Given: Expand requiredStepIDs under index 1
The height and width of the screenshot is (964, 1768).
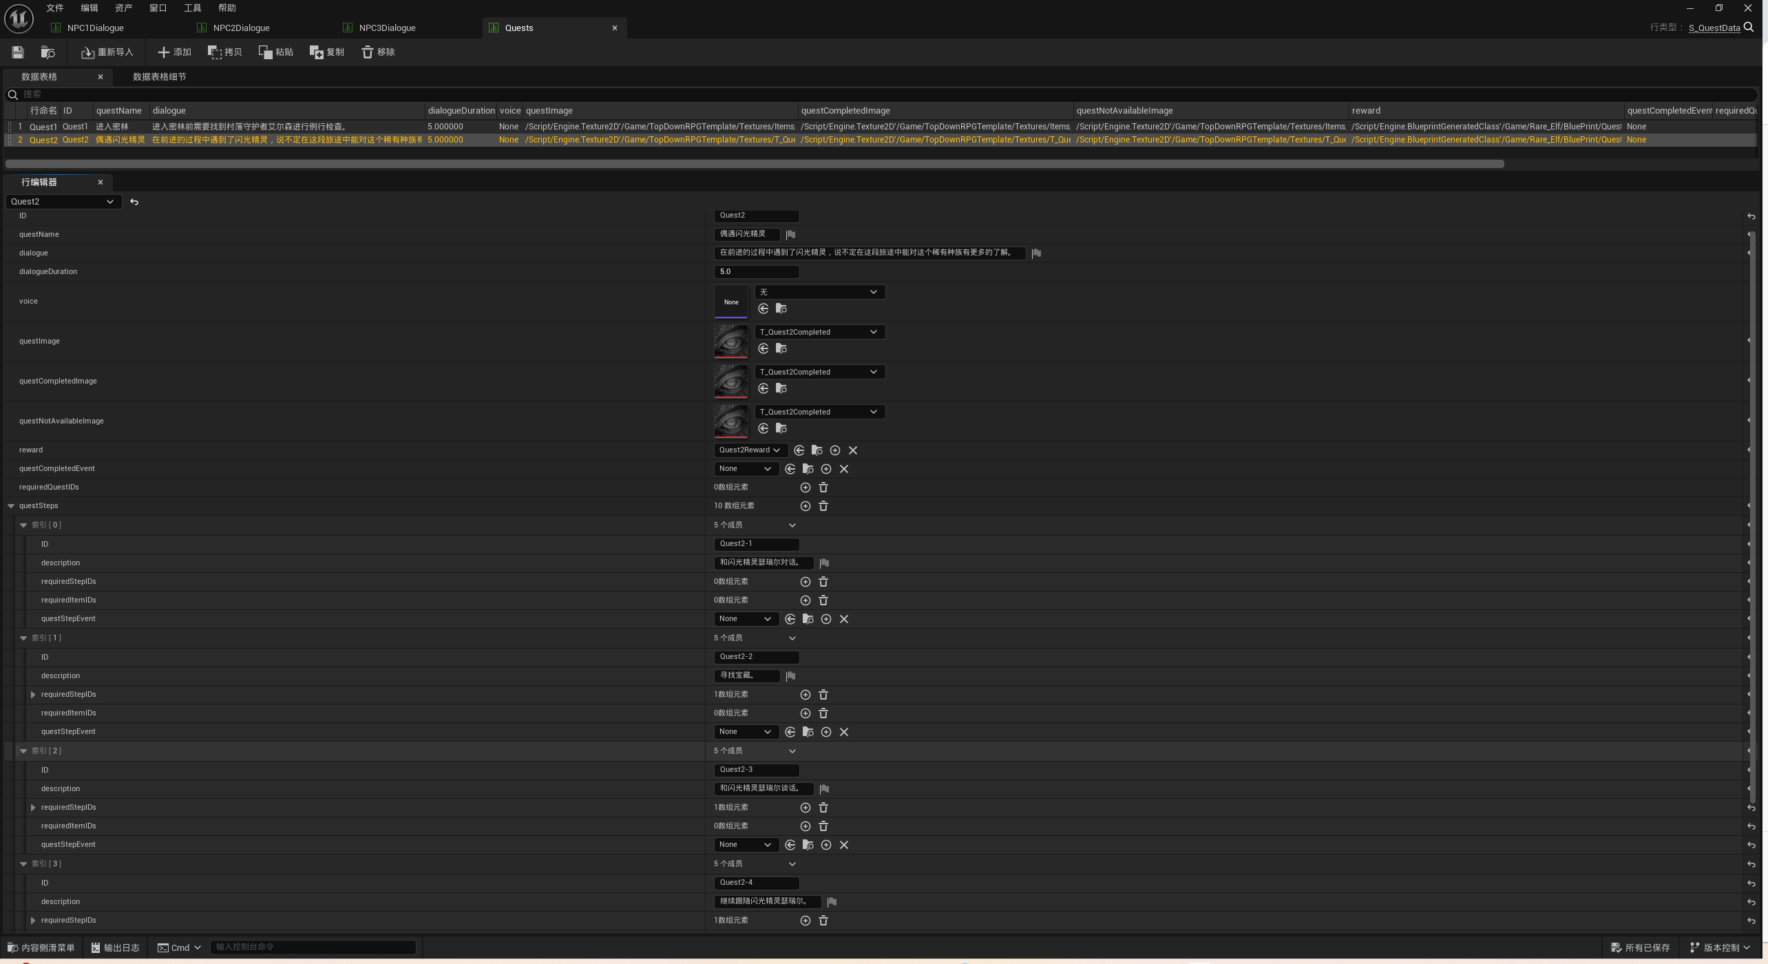Looking at the screenshot, I should coord(33,695).
